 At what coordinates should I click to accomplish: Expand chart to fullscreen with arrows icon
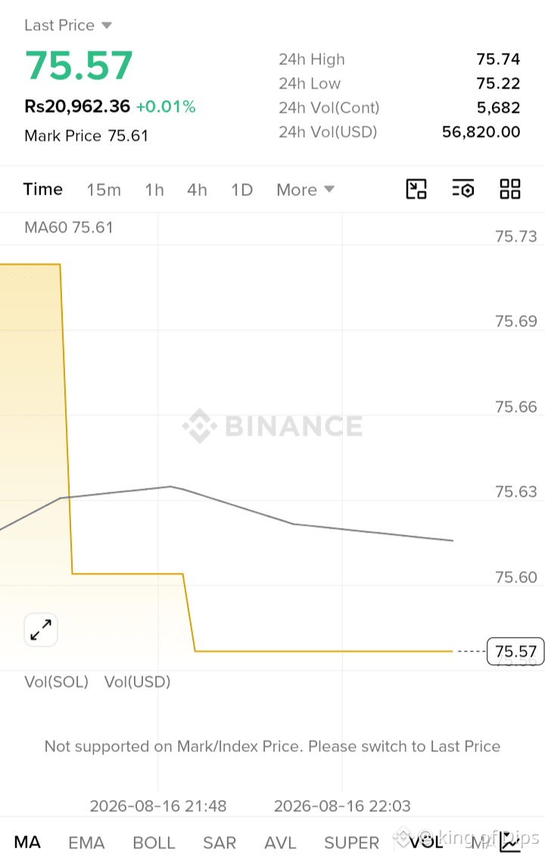41,630
